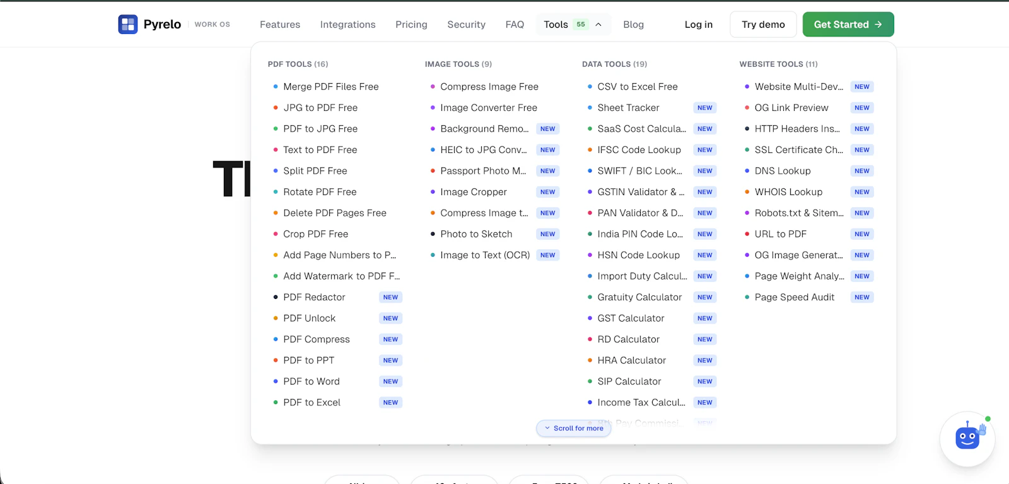1009x484 pixels.
Task: Open OG Link Preview tool
Action: point(791,108)
